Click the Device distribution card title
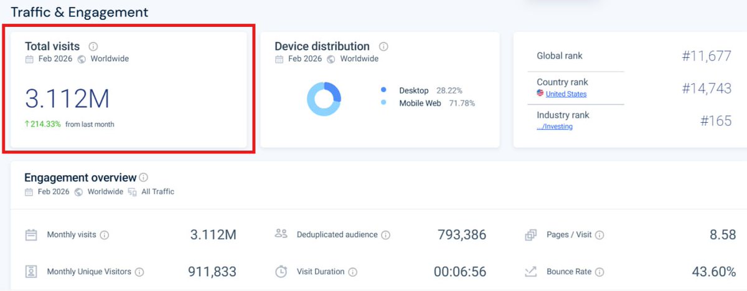Viewport: 747px width, 291px height. 322,46
